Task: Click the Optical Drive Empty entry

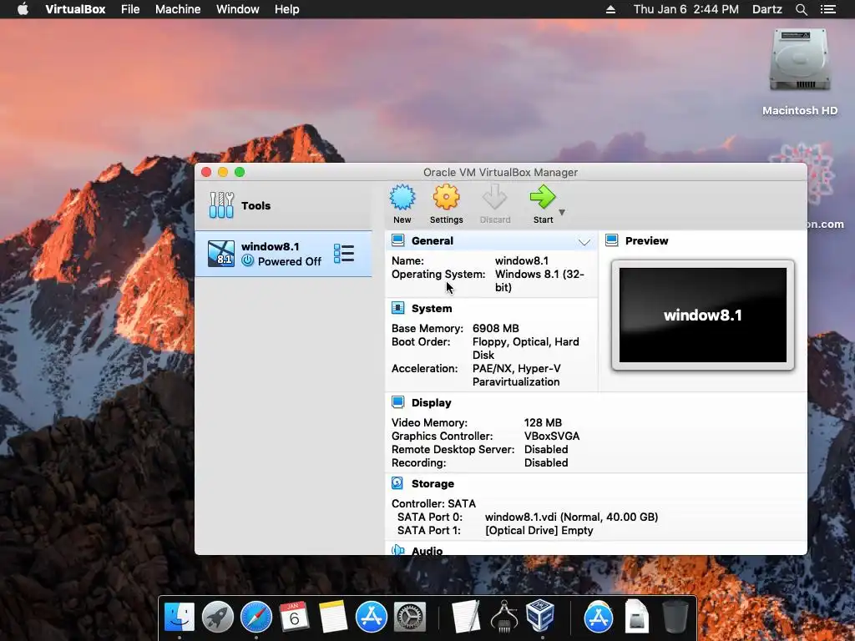Action: point(539,530)
